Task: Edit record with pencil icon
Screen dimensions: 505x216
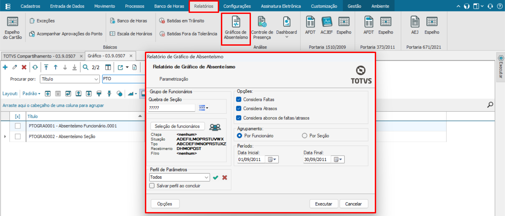Action: tap(15, 67)
